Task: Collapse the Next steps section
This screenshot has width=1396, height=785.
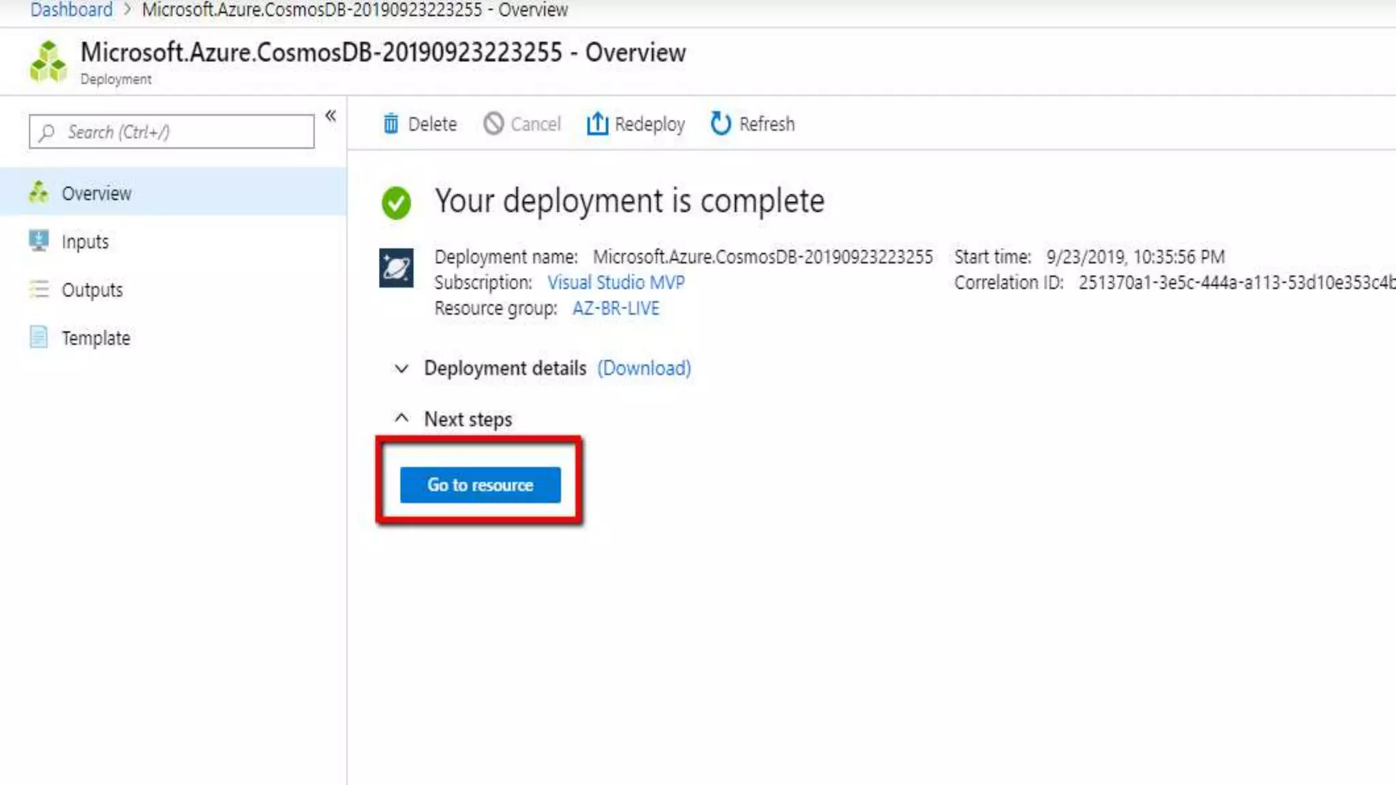Action: (x=401, y=418)
